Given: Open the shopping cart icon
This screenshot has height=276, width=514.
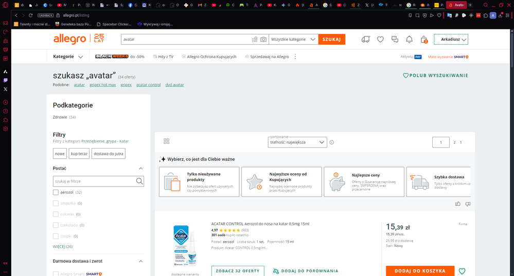Looking at the screenshot, I should pos(424,40).
